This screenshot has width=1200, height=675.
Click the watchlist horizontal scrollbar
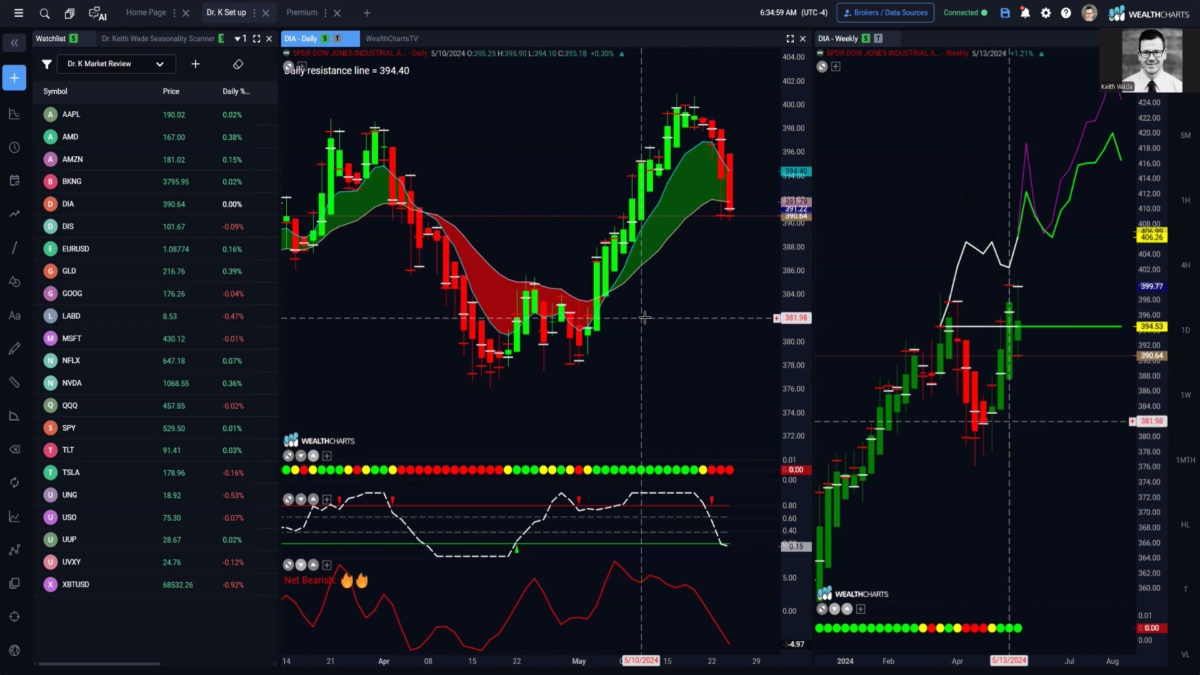click(99, 664)
